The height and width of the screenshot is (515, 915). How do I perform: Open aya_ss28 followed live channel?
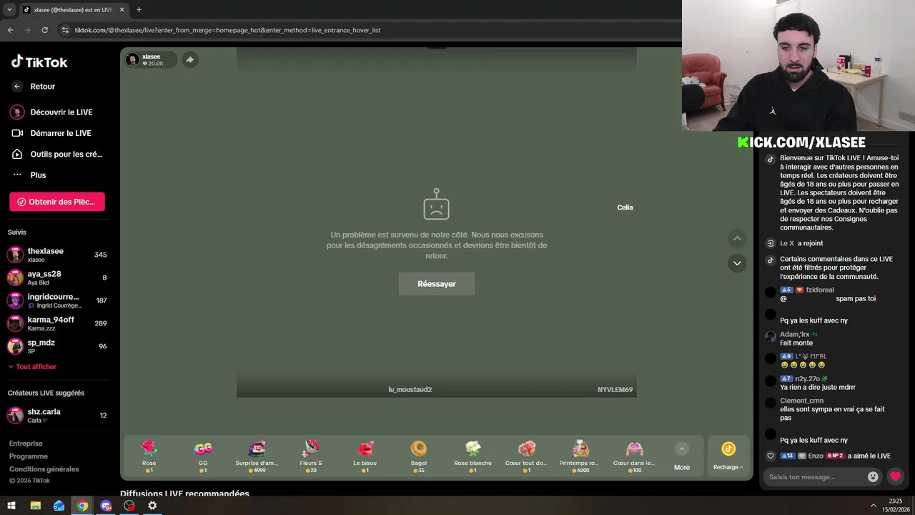click(x=57, y=278)
